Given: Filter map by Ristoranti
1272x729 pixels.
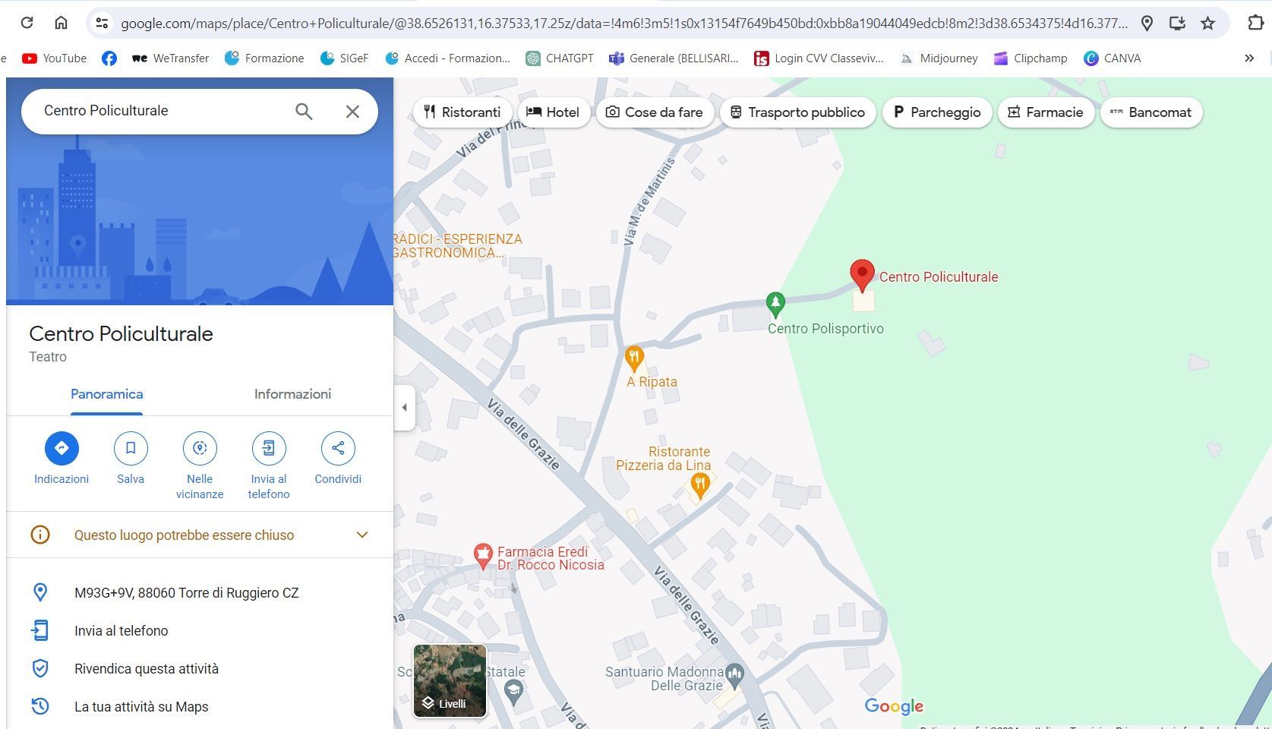Looking at the screenshot, I should (462, 112).
